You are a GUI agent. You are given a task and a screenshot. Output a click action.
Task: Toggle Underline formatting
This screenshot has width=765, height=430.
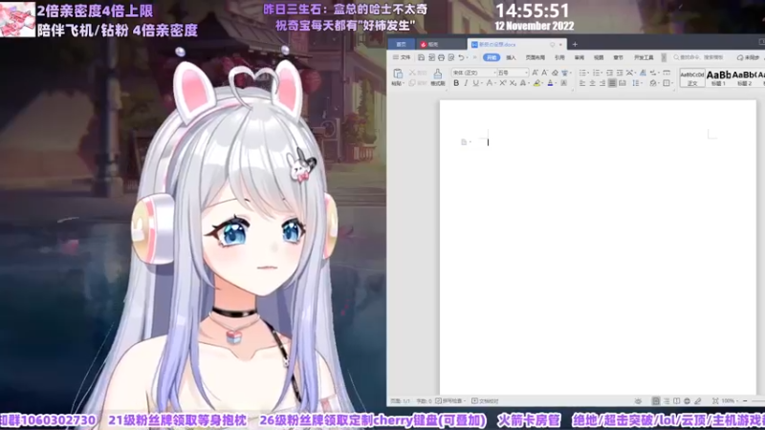pos(475,83)
